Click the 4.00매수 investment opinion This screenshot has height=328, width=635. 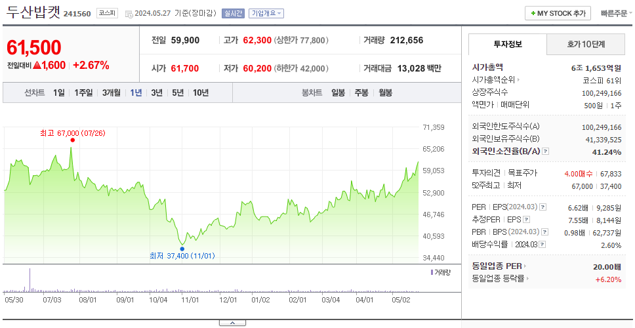point(579,174)
